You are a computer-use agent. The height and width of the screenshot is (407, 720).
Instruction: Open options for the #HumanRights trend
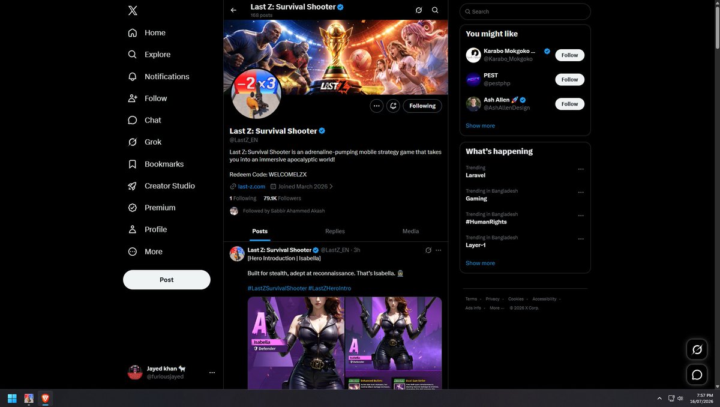coord(581,216)
